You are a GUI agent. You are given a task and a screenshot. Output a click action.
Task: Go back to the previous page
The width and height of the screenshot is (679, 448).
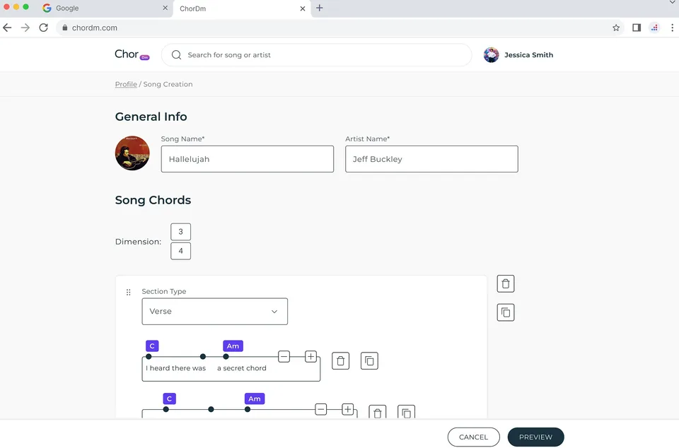[7, 28]
